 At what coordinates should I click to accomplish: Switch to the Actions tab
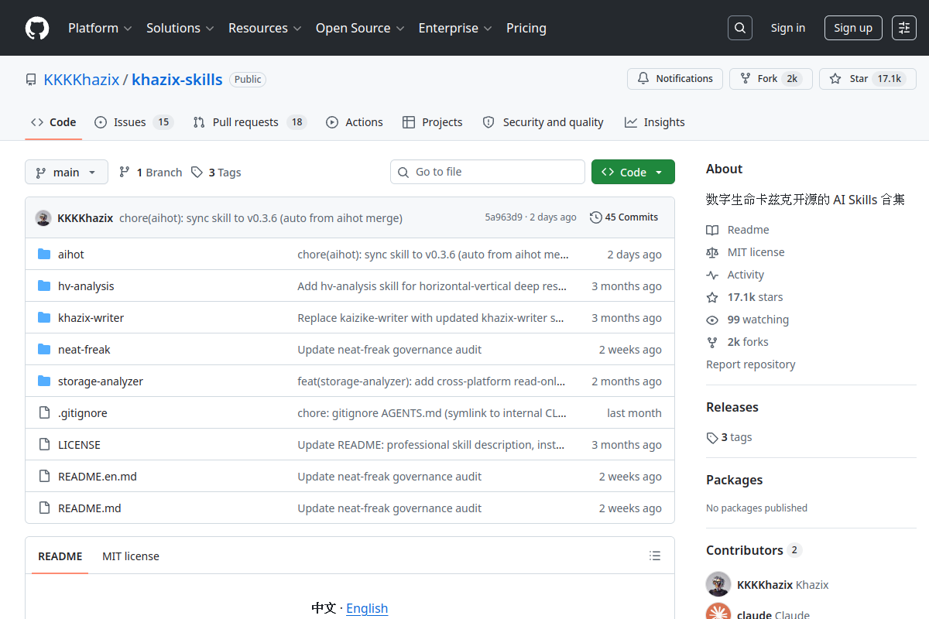(355, 122)
